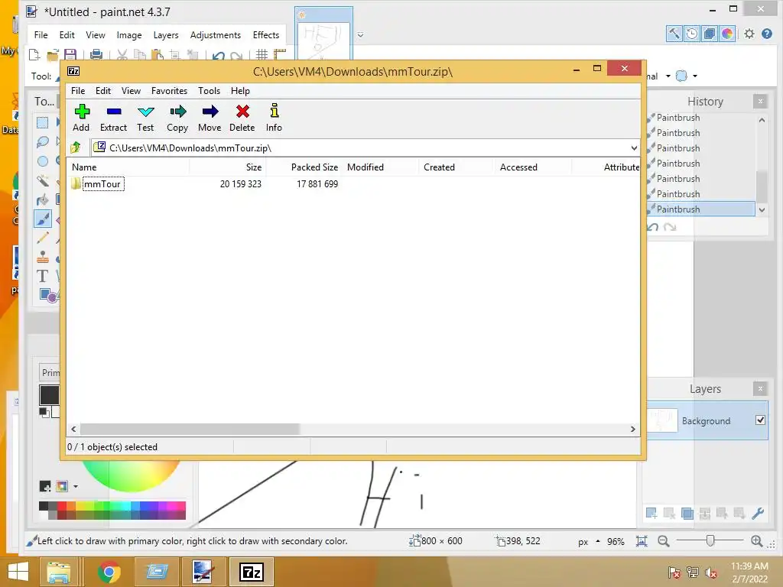Open paint.net Settings gear icon
The image size is (783, 587).
point(749,34)
